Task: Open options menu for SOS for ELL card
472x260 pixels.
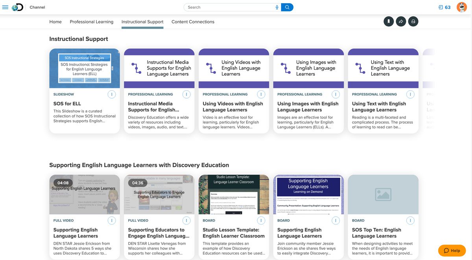Action: click(x=112, y=94)
